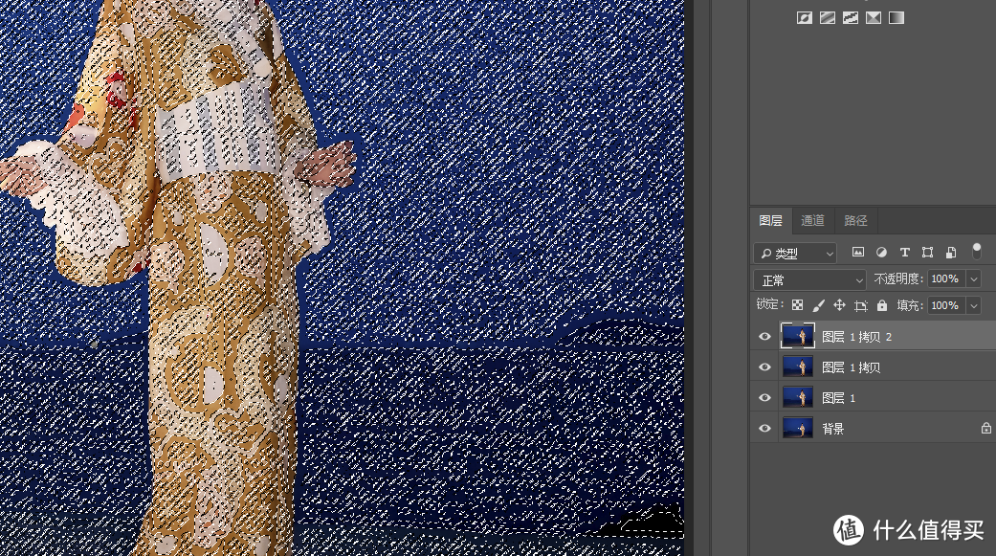996x556 pixels.
Task: Filter layers by smart objects icon
Action: point(951,253)
